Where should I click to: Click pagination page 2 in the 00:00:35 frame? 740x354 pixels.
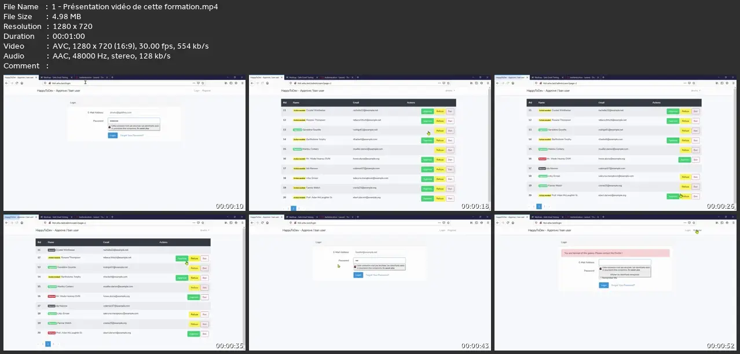49,344
